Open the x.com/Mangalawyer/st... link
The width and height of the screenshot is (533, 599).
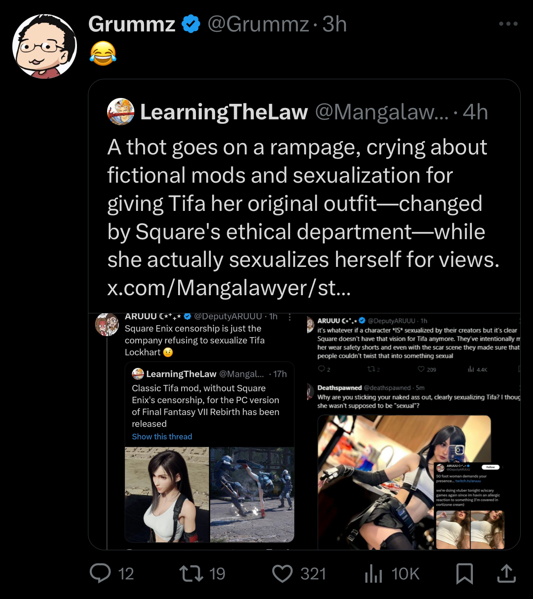pos(229,288)
